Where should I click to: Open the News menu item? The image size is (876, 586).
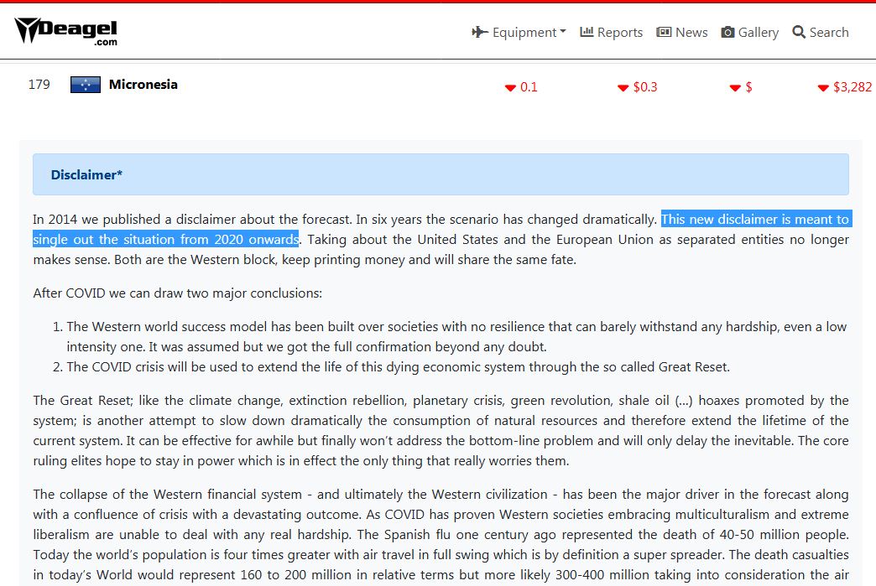691,33
